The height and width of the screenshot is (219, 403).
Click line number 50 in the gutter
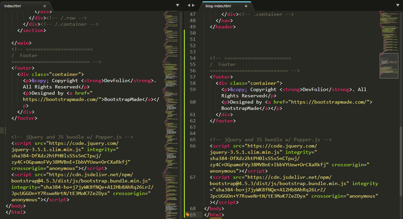[193, 33]
